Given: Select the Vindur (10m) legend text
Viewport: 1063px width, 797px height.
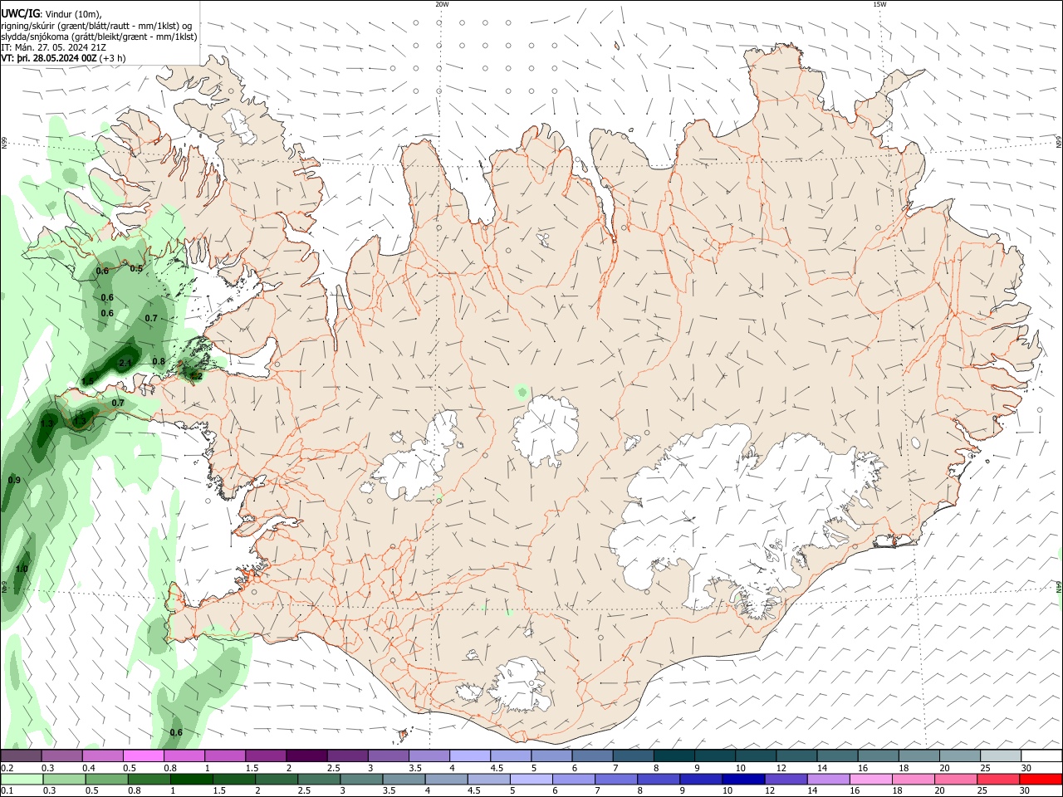Looking at the screenshot, I should pos(72,14).
